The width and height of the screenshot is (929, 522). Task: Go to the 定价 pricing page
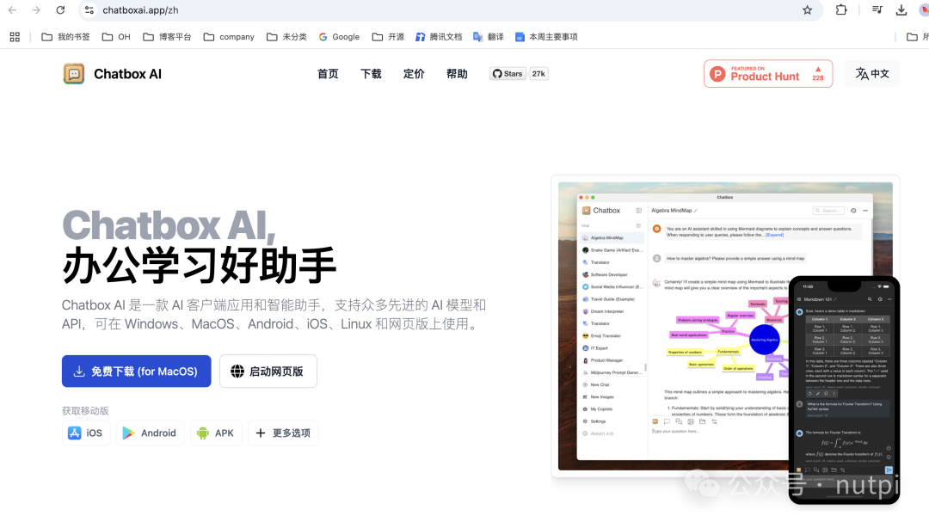tap(414, 74)
